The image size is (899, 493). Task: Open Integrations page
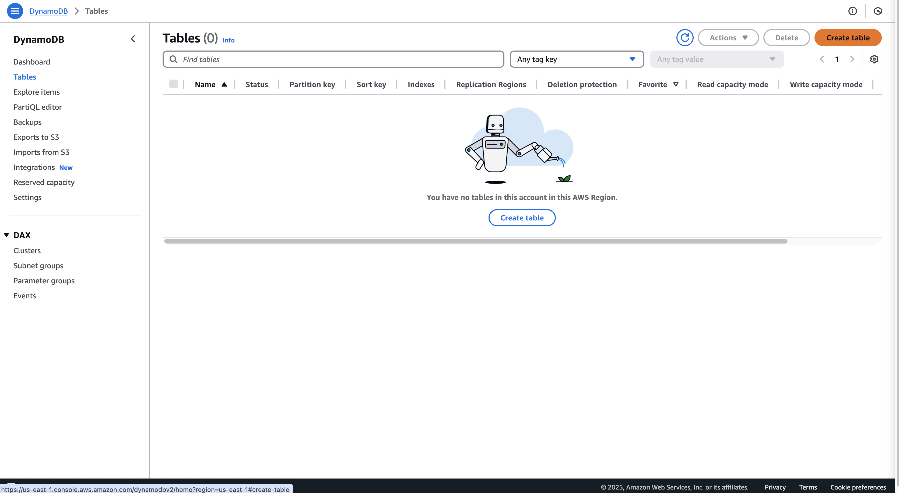point(34,167)
